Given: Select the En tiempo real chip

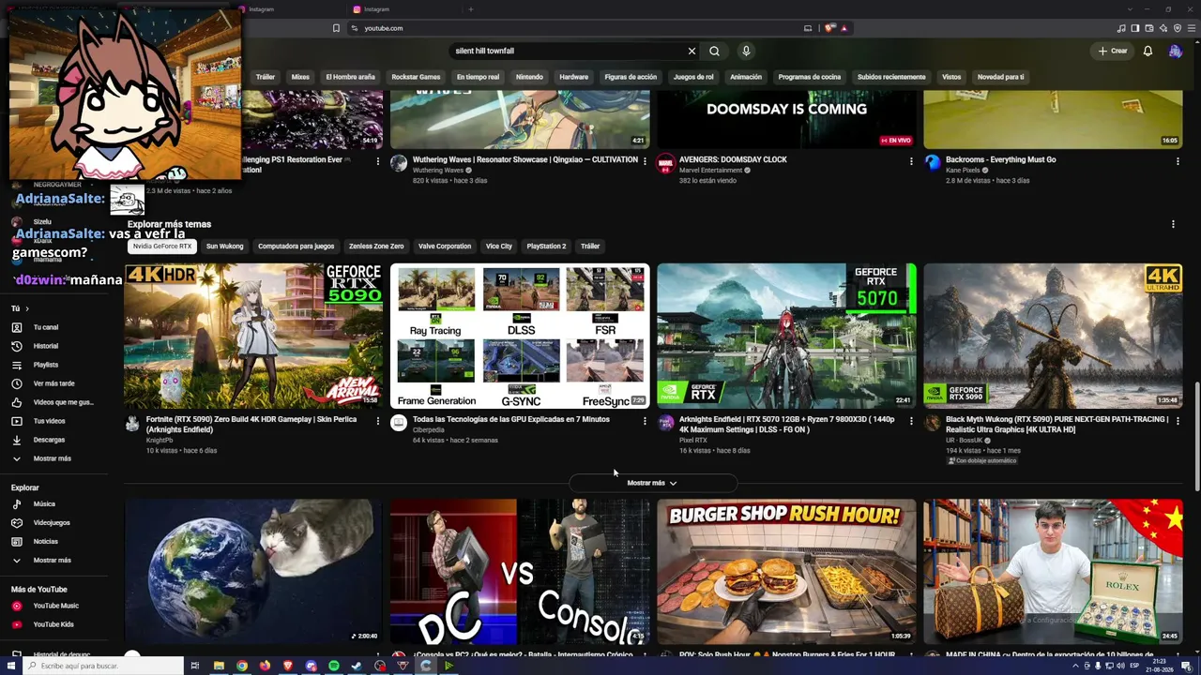Looking at the screenshot, I should pyautogui.click(x=478, y=77).
